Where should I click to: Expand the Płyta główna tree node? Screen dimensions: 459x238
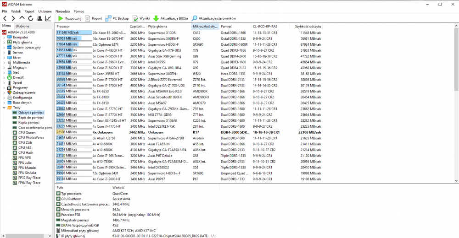click(x=4, y=42)
